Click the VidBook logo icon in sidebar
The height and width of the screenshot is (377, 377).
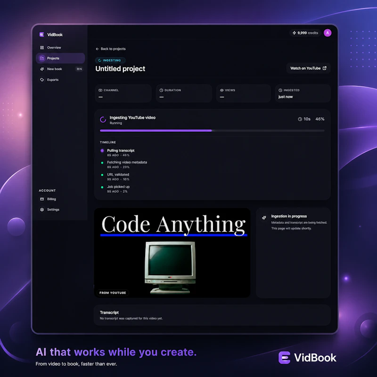(41, 34)
